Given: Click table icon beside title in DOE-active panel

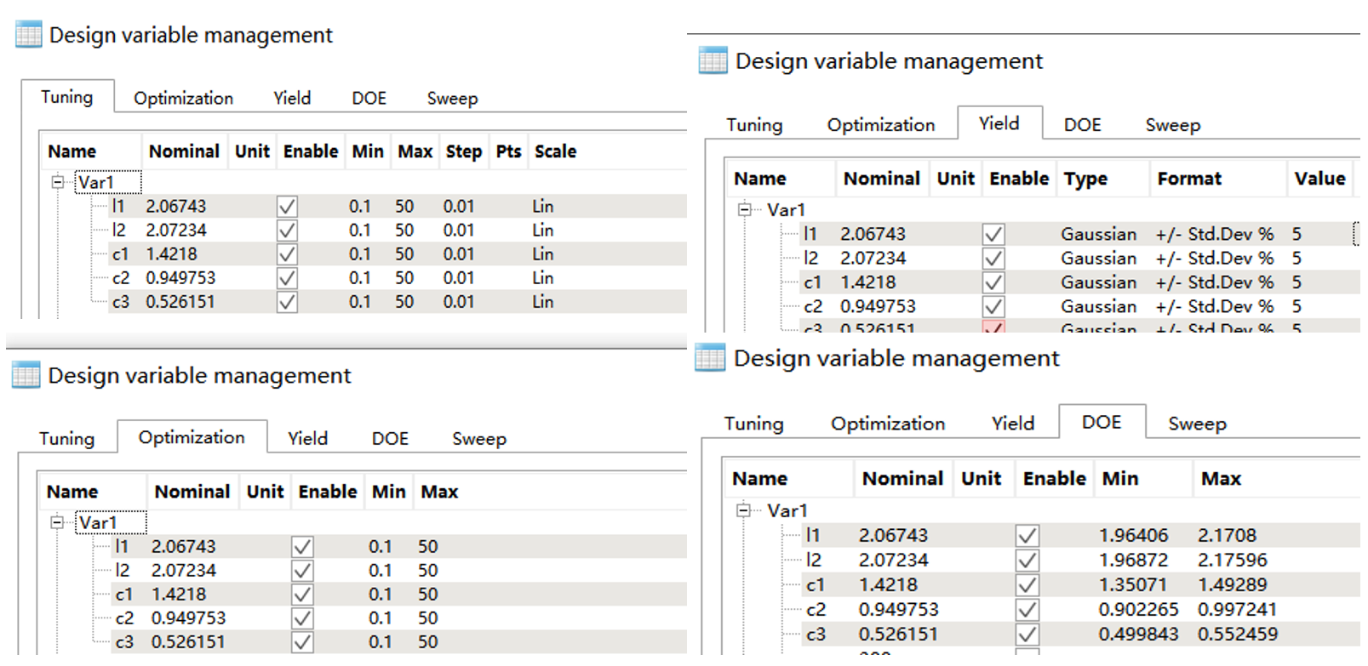Looking at the screenshot, I should (710, 358).
